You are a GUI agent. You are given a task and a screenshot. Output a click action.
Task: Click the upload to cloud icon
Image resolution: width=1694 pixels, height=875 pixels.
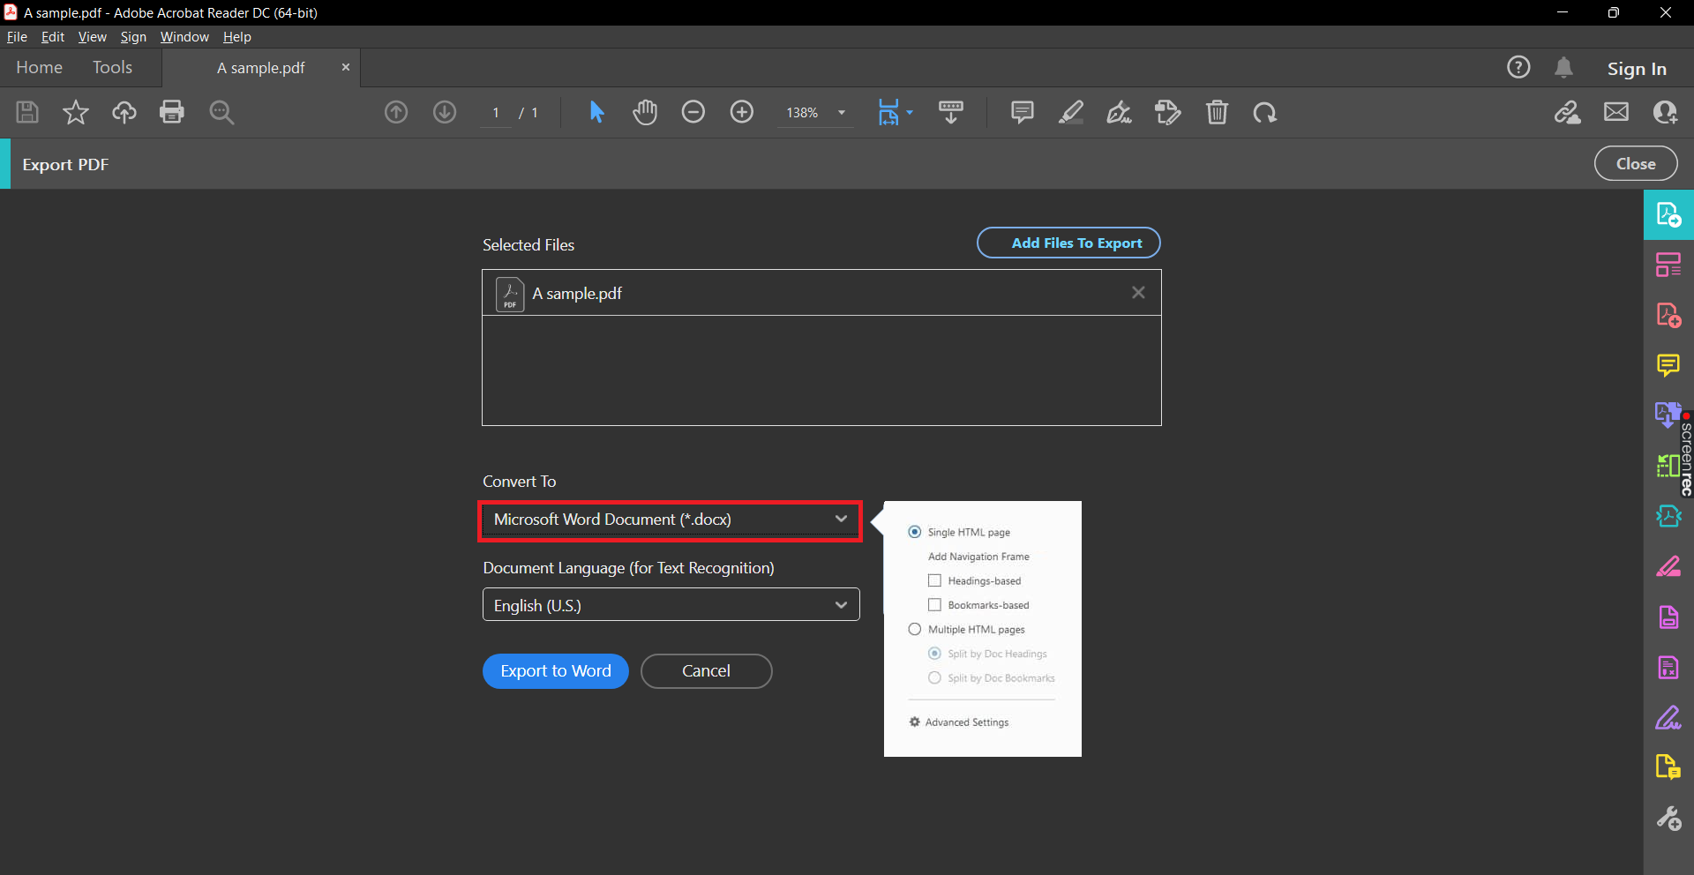[x=124, y=112]
